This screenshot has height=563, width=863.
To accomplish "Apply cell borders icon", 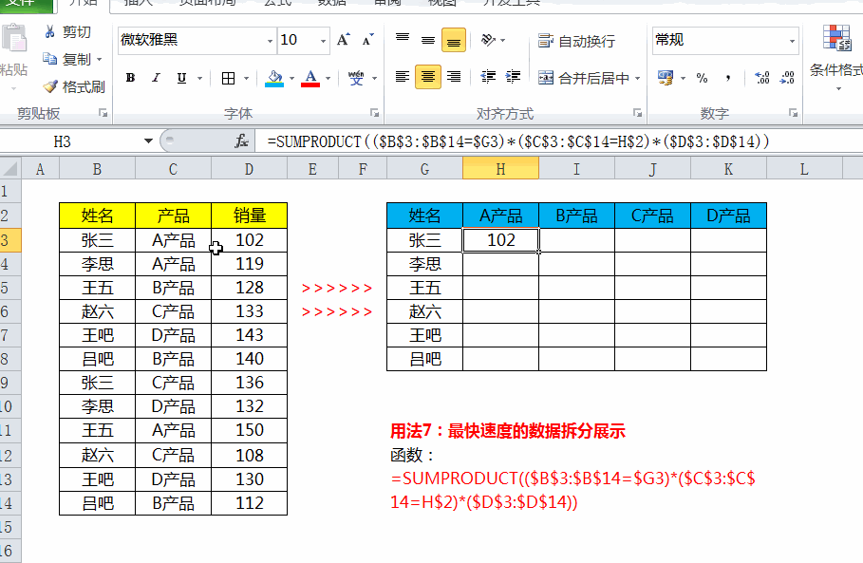I will coord(229,78).
